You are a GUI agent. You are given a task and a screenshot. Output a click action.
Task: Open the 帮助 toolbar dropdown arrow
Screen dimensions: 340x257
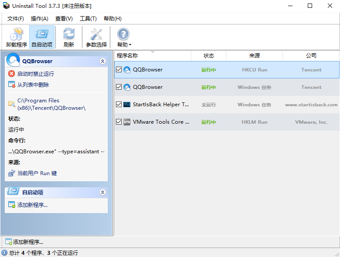click(x=130, y=45)
